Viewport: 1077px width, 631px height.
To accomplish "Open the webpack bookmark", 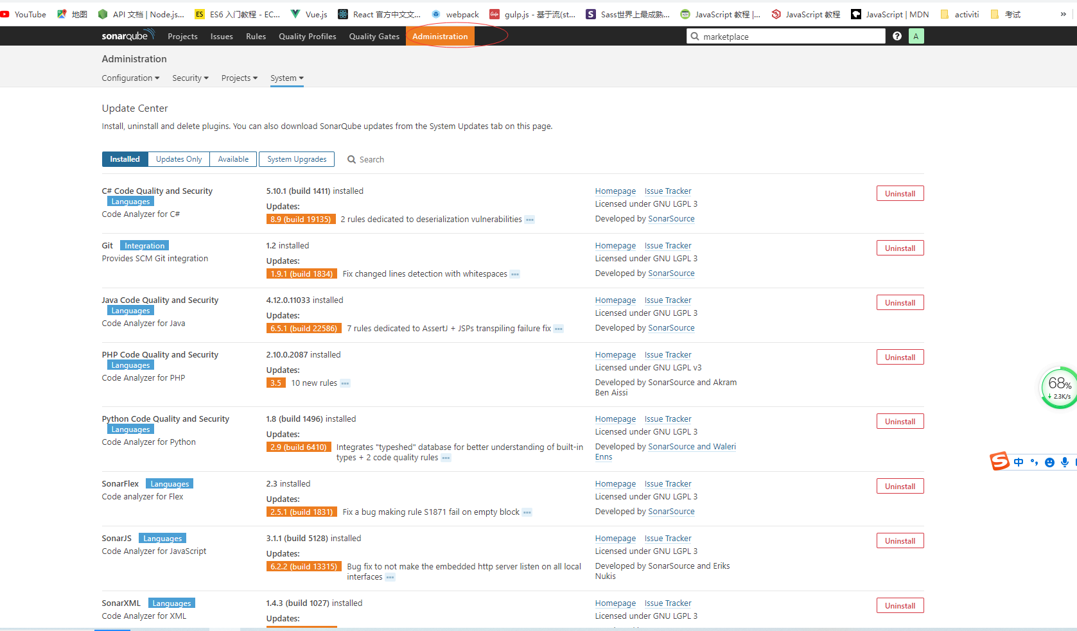I will click(x=455, y=14).
